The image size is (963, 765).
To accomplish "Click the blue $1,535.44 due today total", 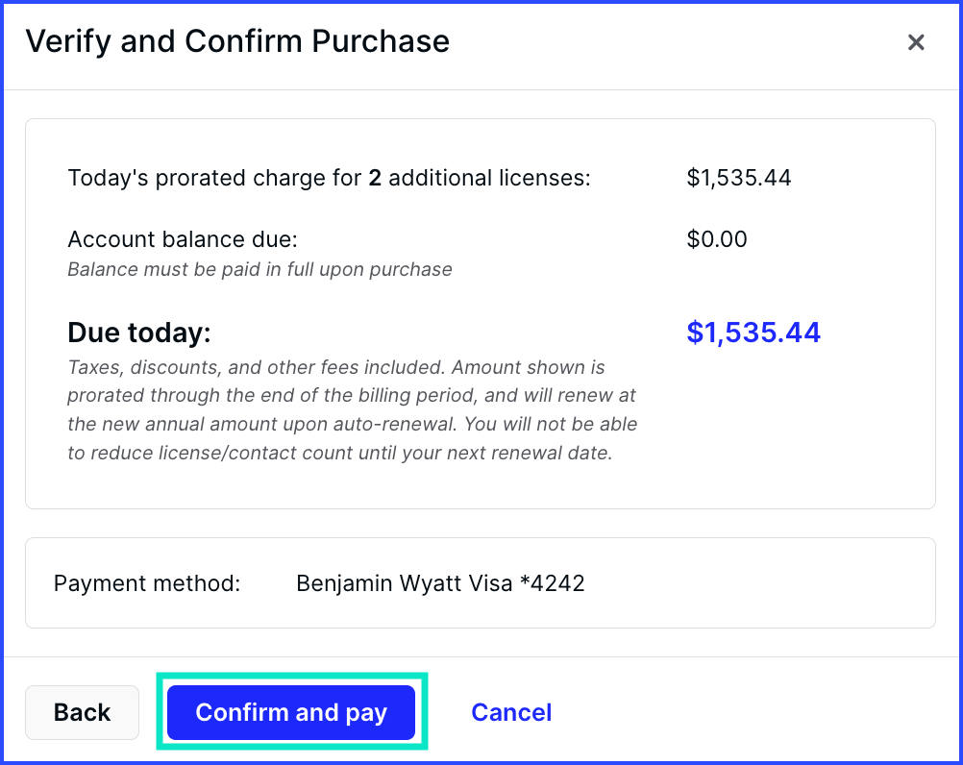I will 753,333.
